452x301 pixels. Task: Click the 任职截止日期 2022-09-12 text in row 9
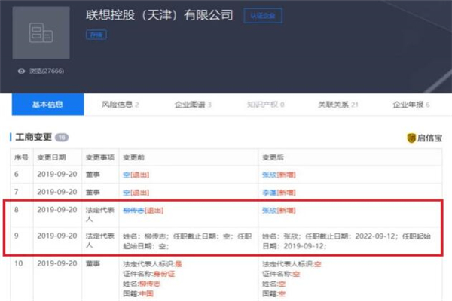[351, 236]
